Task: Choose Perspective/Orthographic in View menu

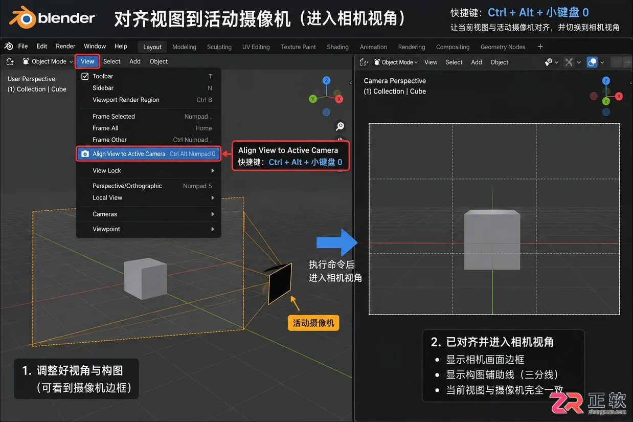Action: point(148,186)
